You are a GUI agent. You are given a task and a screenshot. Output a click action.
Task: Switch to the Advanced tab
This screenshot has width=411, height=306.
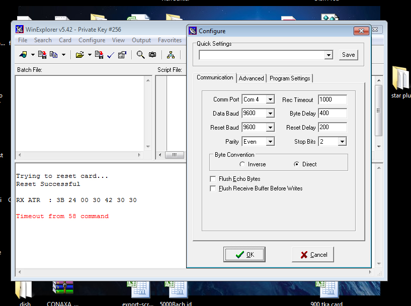pyautogui.click(x=251, y=78)
